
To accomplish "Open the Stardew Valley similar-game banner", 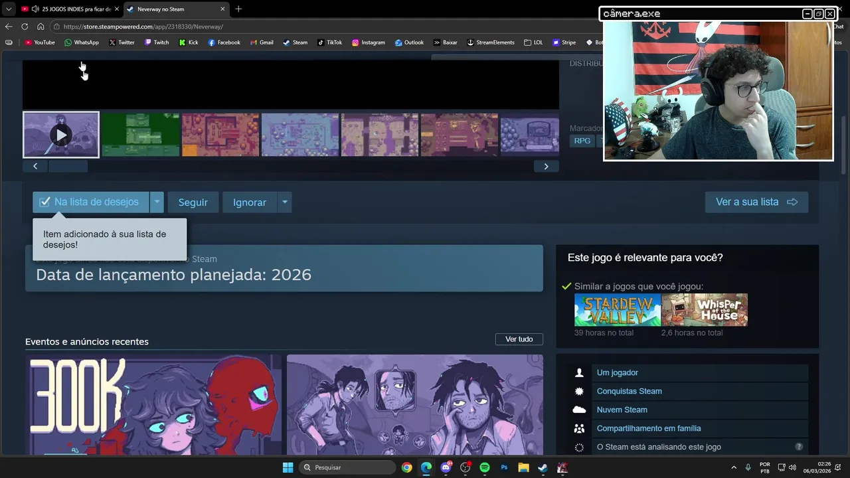I will pyautogui.click(x=618, y=310).
